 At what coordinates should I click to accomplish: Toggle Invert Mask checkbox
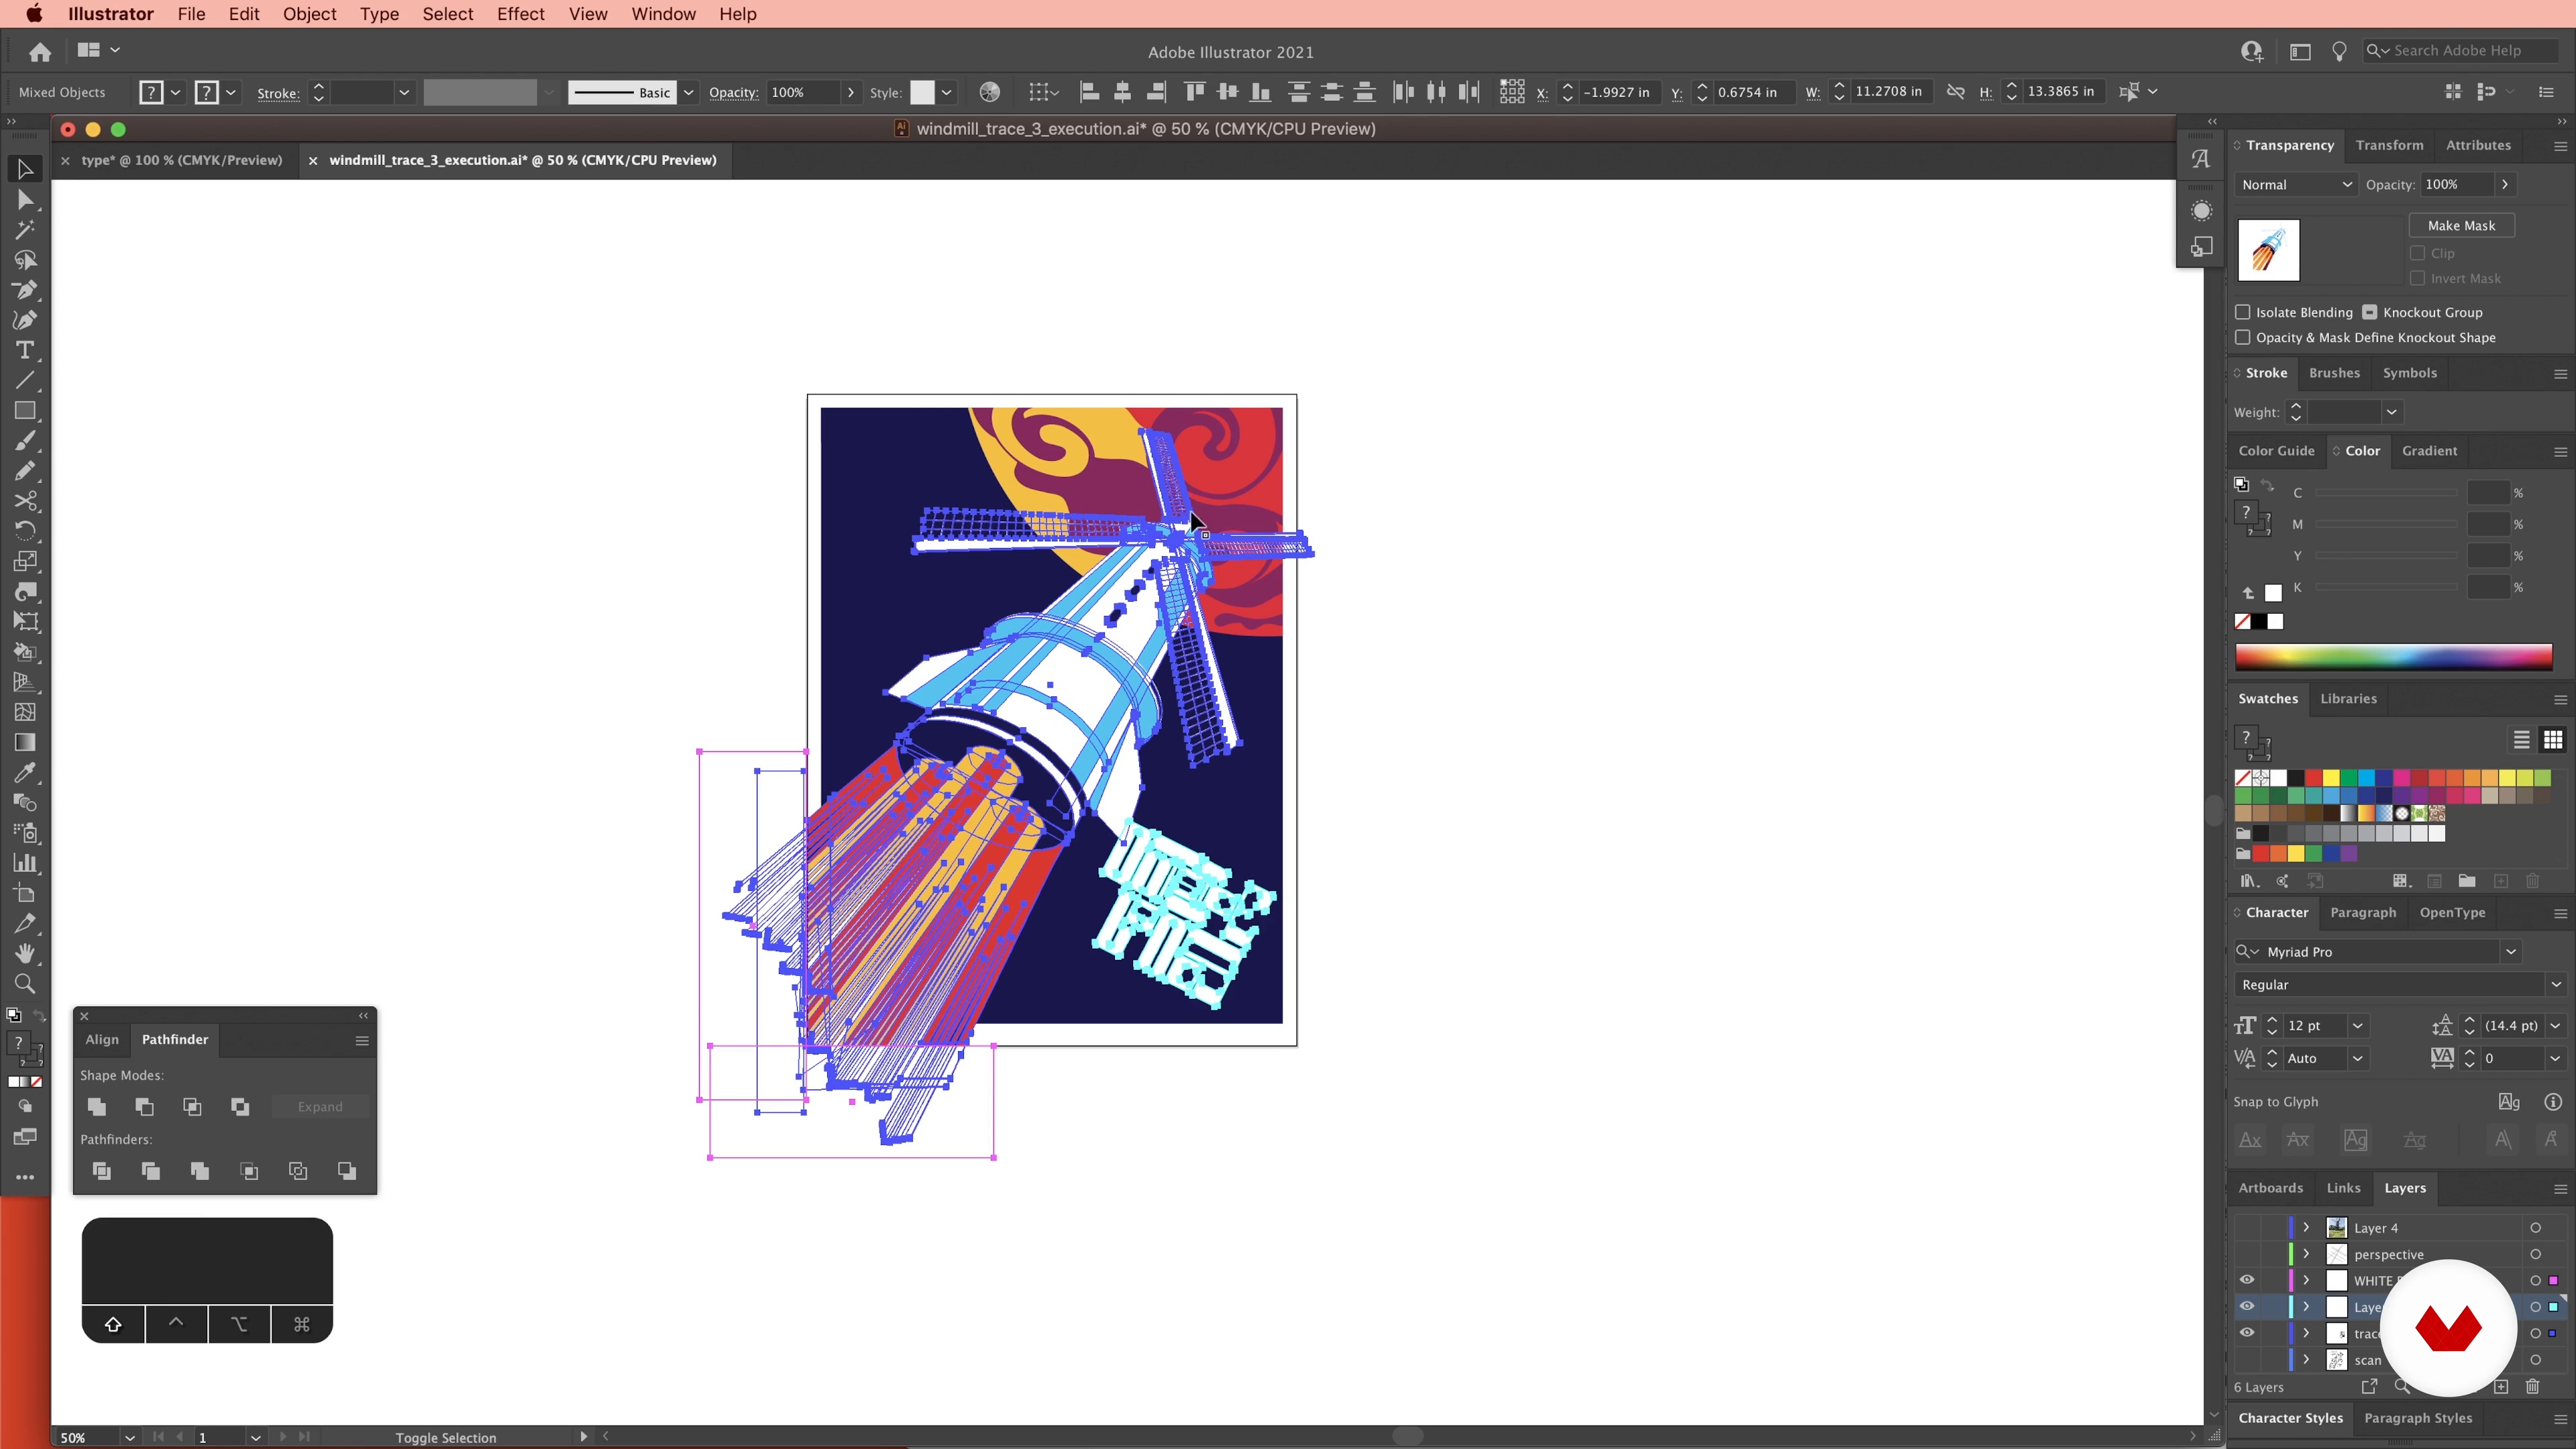coord(2418,278)
